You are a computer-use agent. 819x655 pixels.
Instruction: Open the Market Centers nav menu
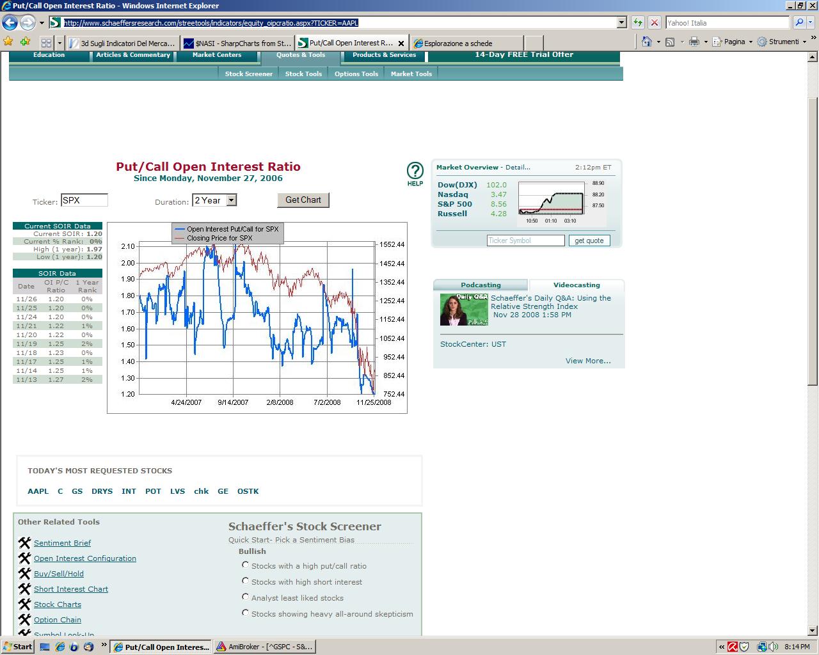[x=217, y=56]
